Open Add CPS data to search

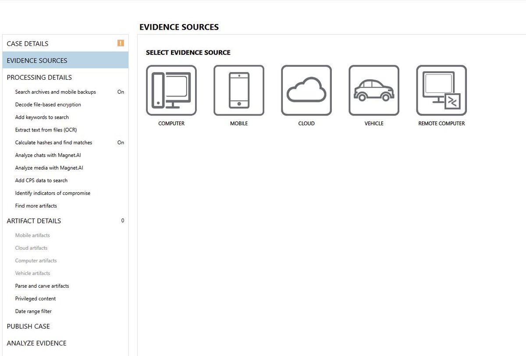pos(41,180)
